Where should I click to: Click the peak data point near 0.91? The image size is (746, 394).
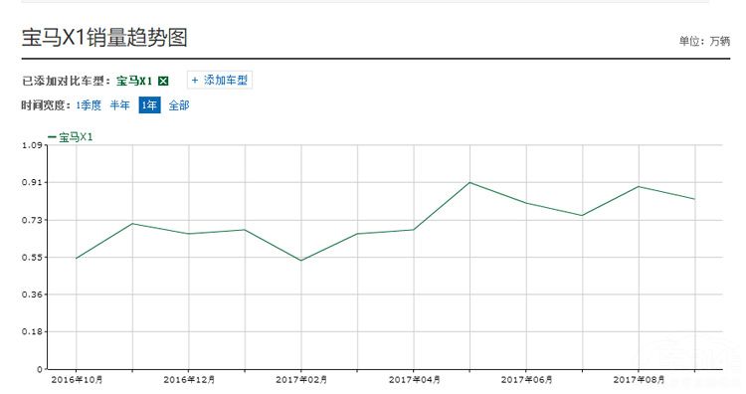point(469,182)
